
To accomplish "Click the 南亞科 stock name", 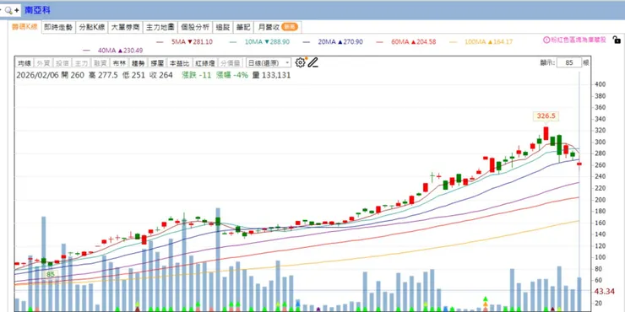I will 37,10.
